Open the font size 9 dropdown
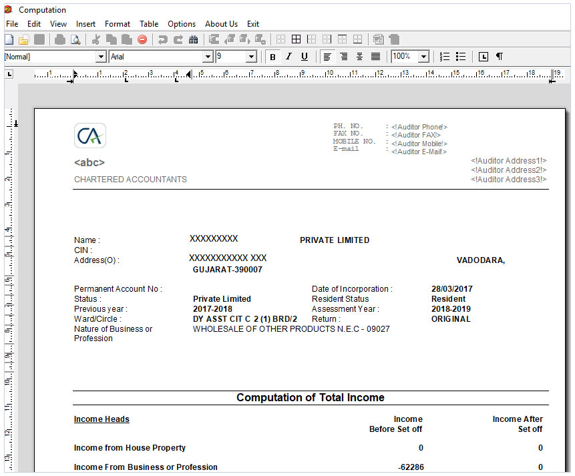 coord(251,57)
